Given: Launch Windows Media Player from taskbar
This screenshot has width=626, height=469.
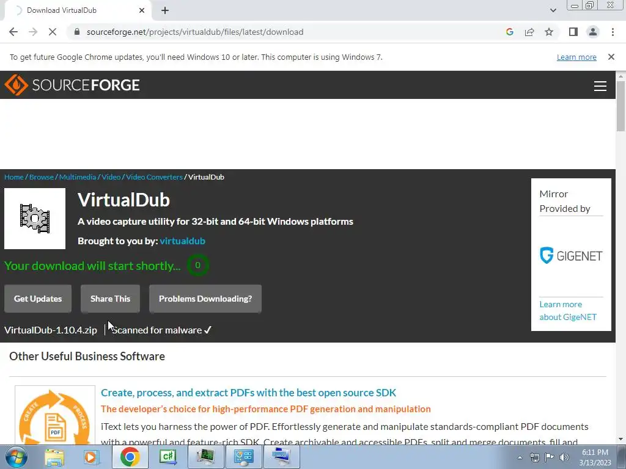Looking at the screenshot, I should tap(91, 457).
